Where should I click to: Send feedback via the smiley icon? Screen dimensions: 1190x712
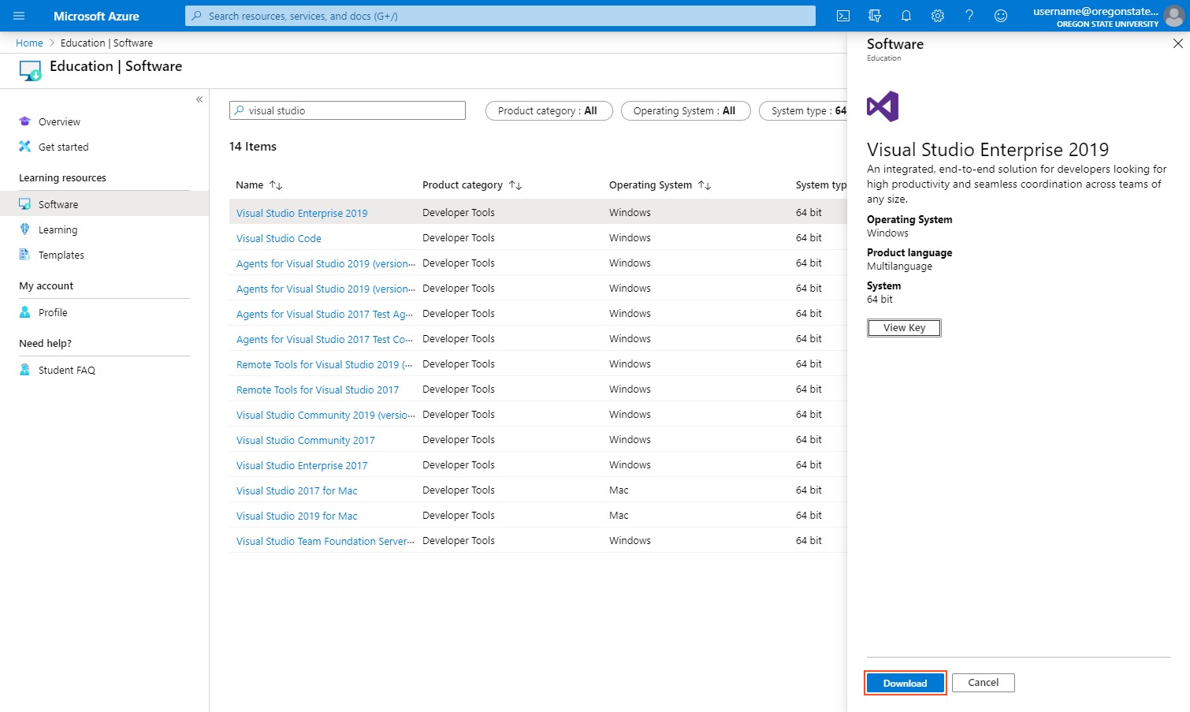point(1000,16)
